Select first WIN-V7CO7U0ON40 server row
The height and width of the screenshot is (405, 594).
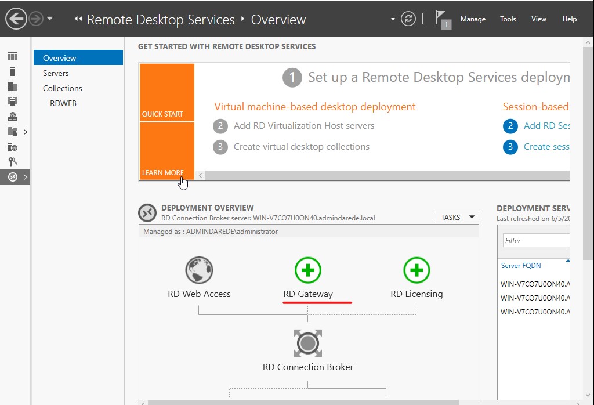click(x=534, y=284)
